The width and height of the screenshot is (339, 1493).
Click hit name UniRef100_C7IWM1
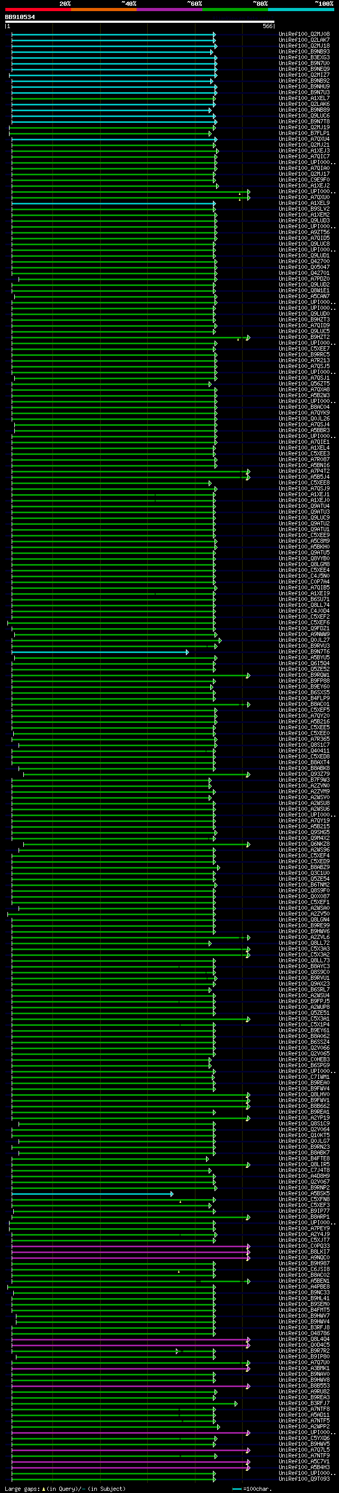click(x=304, y=1077)
